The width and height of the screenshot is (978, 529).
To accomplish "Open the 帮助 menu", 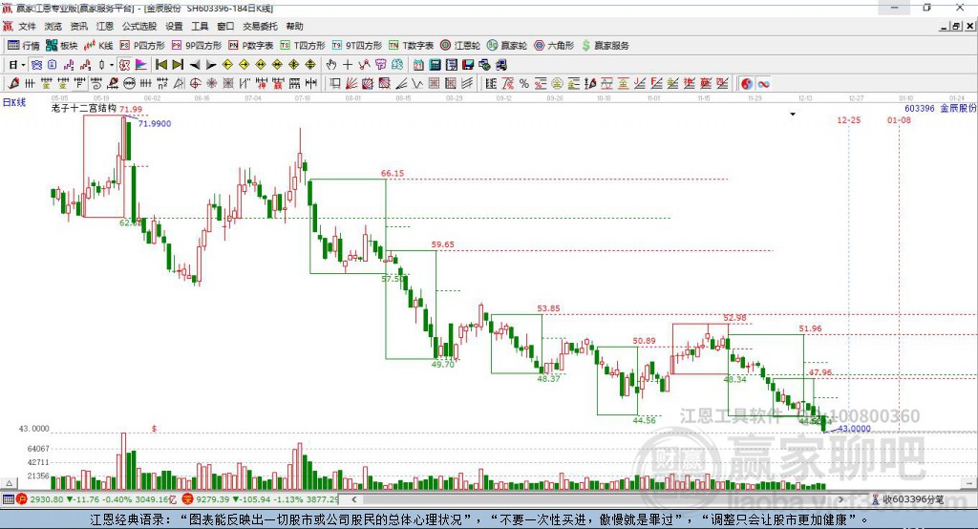I will [x=294, y=26].
